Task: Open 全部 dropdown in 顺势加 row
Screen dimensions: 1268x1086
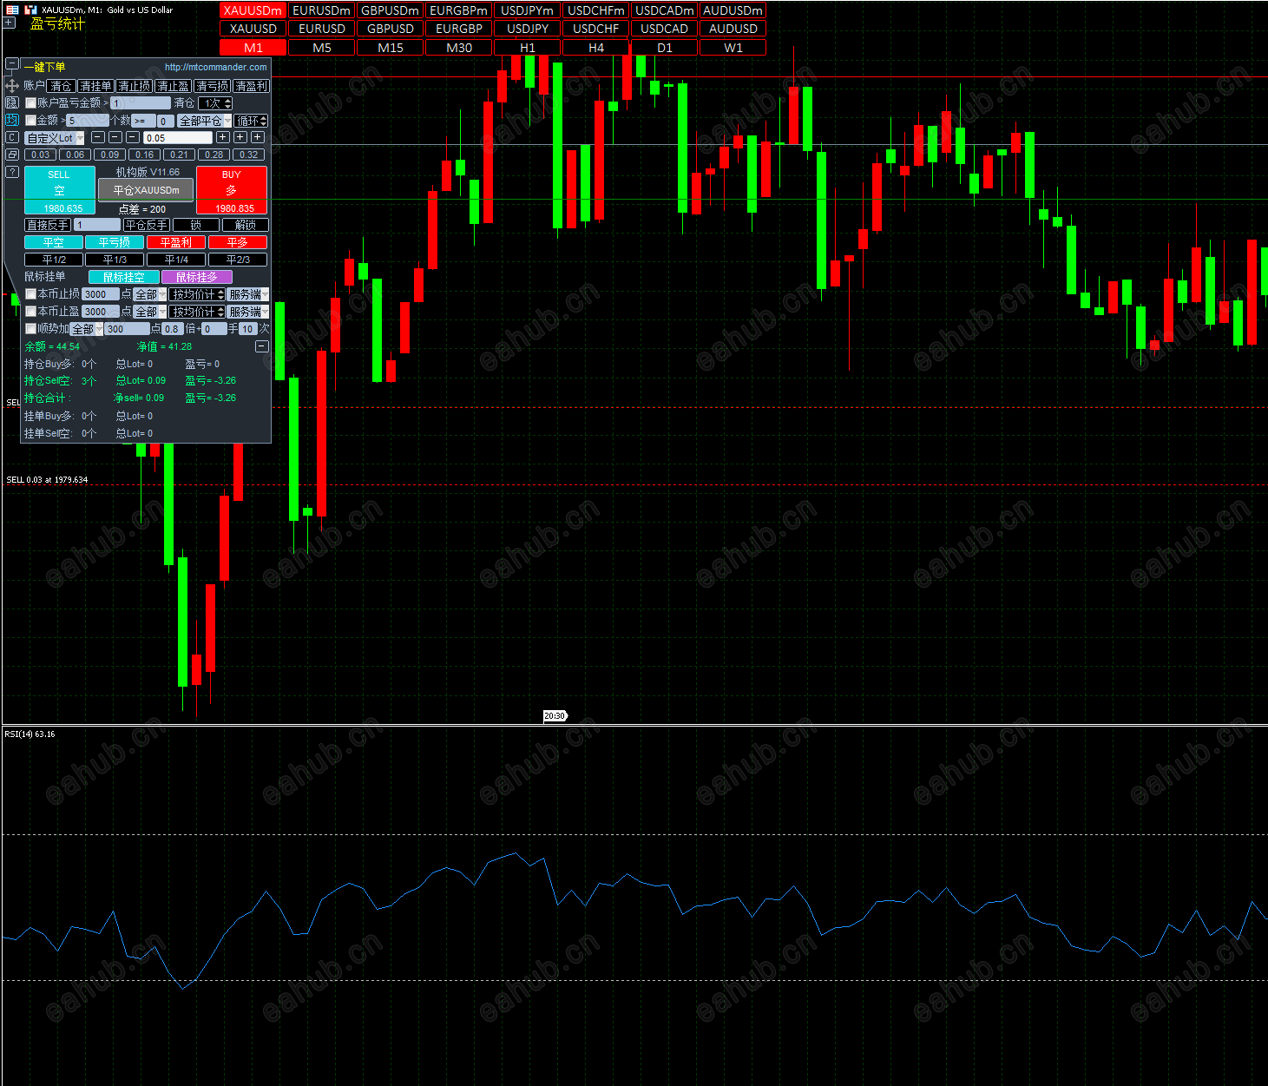Action: [87, 329]
